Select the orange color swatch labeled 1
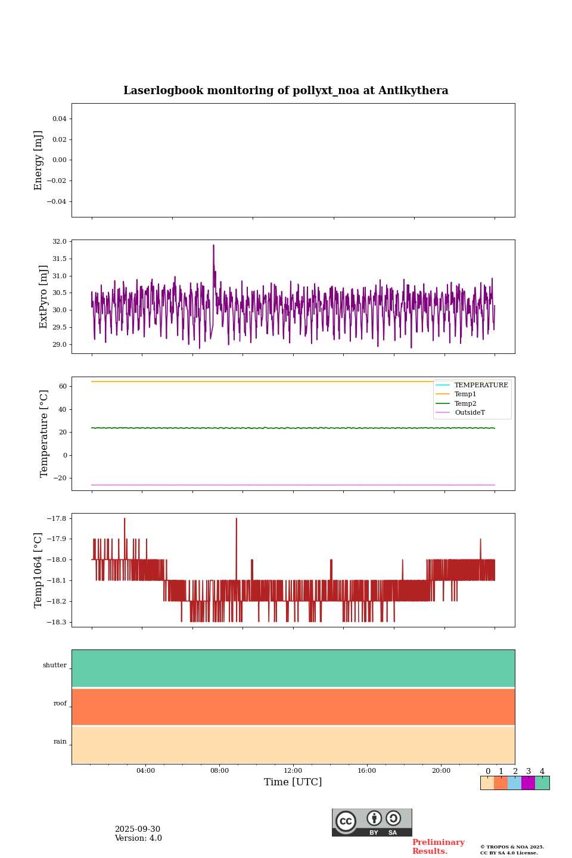This screenshot has width=572, height=858. point(500,783)
